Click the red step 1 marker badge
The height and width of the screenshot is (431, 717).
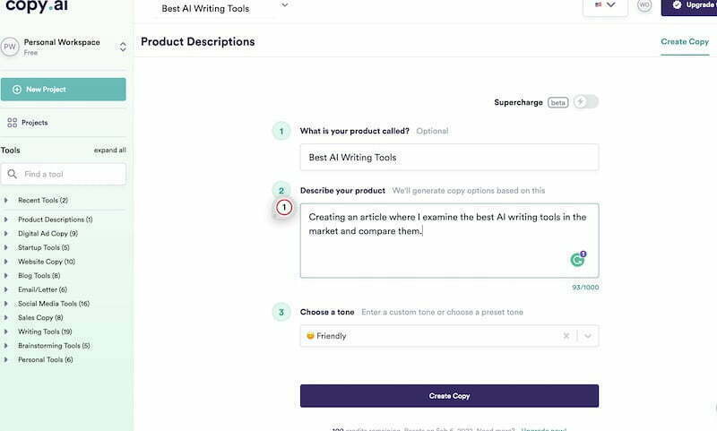(284, 208)
